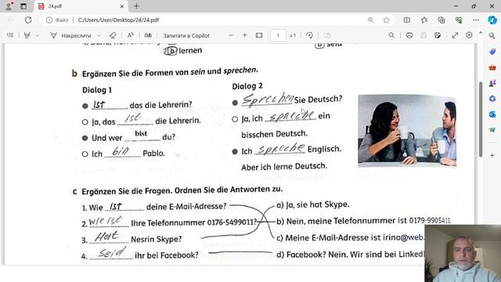Viewport: 501px width, 282px height.
Task: Open sidebar games chess icon
Action: point(492,83)
